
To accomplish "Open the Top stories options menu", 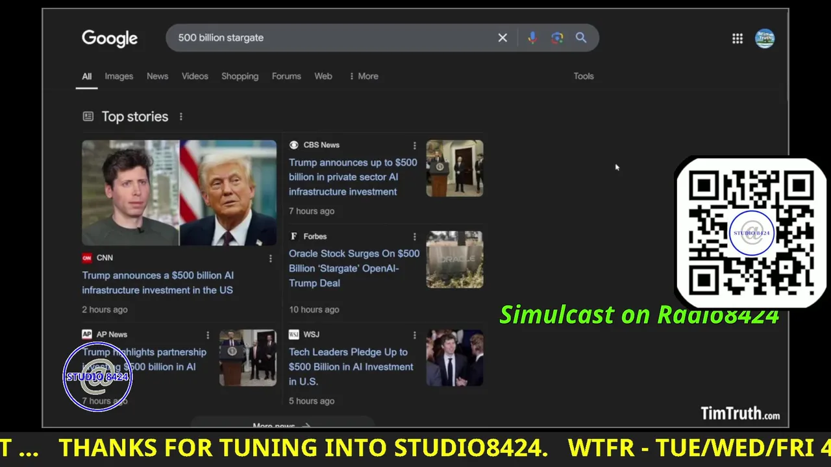I will click(x=181, y=117).
